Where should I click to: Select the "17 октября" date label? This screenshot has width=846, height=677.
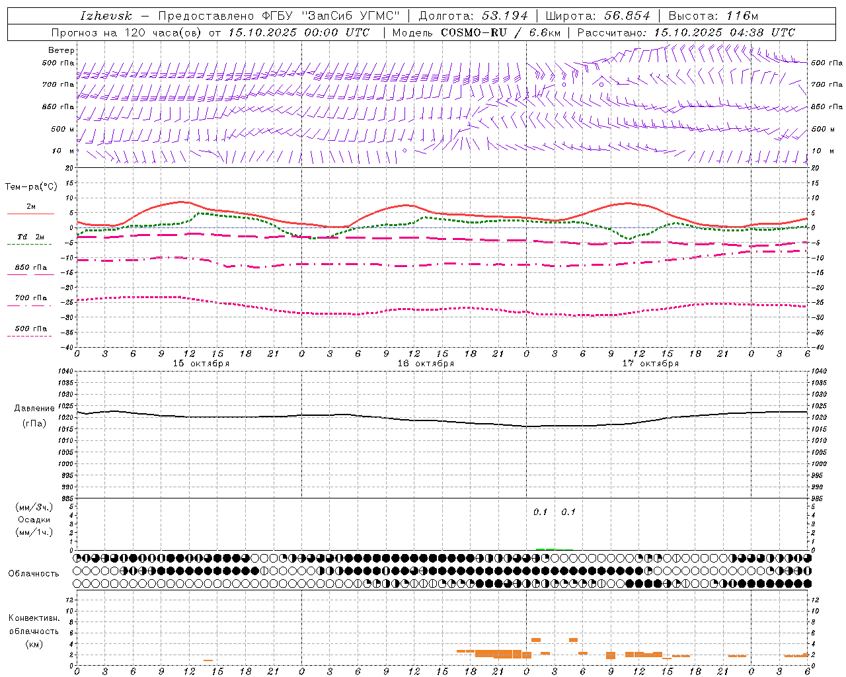[650, 364]
